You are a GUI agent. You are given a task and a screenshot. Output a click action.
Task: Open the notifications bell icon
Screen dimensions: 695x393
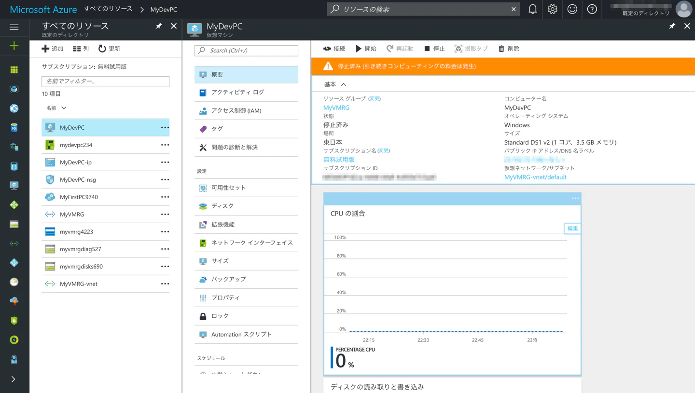pos(532,9)
